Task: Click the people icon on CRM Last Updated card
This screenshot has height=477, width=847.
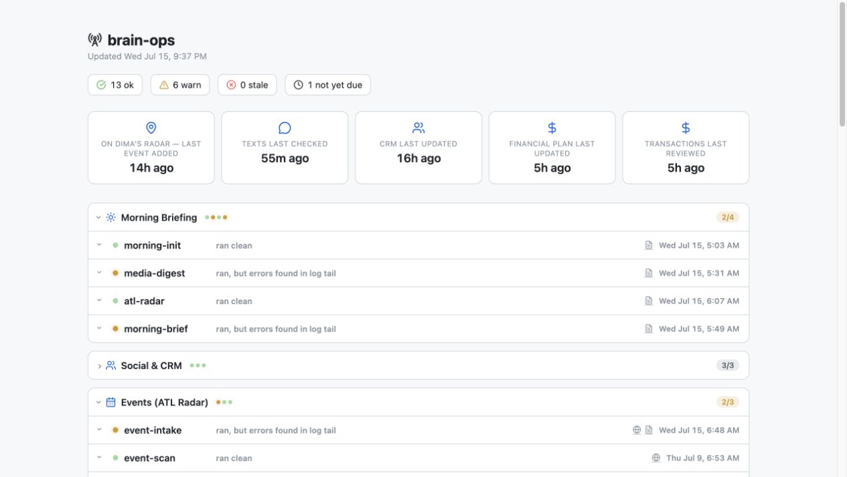Action: click(x=418, y=127)
